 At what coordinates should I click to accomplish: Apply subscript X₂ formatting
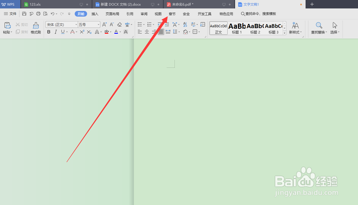(89, 32)
